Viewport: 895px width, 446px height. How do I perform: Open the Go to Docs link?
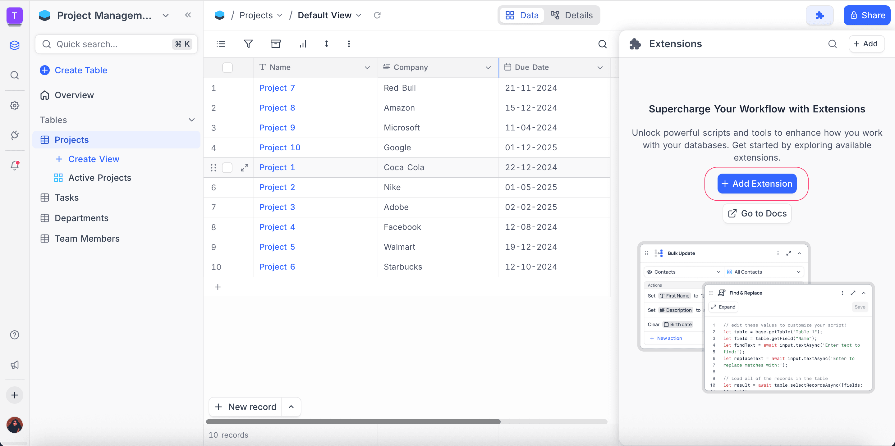coord(757,213)
